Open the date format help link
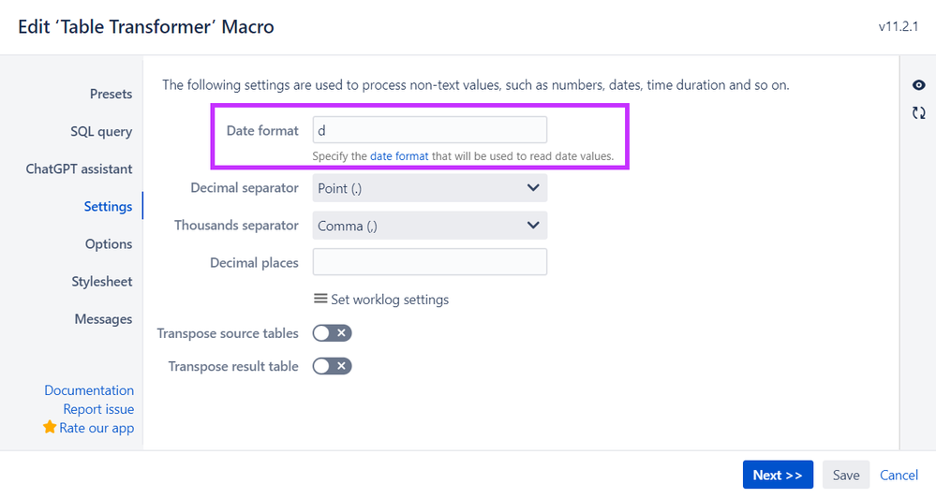The image size is (936, 498). (x=399, y=156)
